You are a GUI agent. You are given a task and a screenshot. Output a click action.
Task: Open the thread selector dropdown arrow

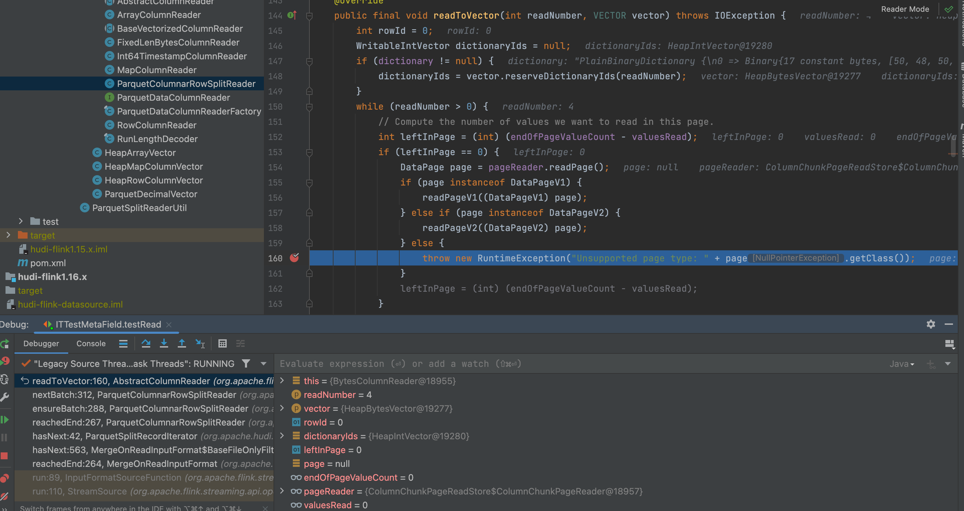pyautogui.click(x=264, y=363)
